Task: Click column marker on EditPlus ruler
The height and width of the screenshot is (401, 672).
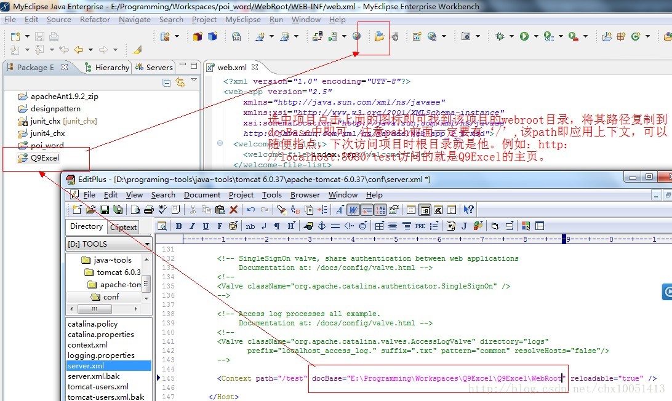Action: (564, 239)
